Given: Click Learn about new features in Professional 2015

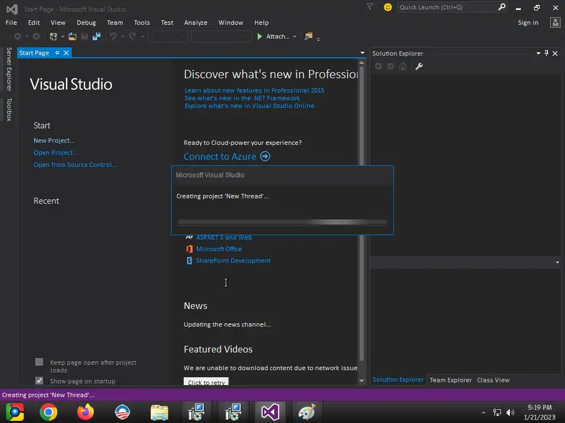Looking at the screenshot, I should pos(254,90).
